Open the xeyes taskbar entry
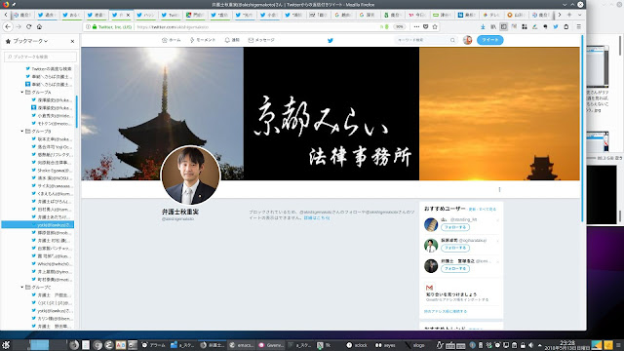624x351 pixels. point(386,345)
